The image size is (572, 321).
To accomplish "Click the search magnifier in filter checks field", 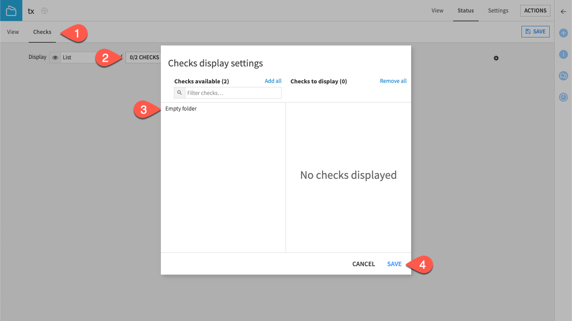I will (180, 93).
